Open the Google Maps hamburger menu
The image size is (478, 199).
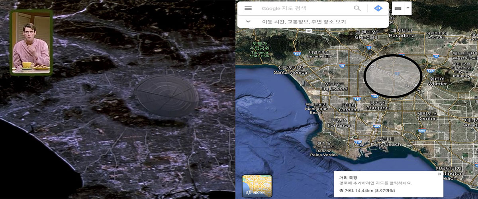[x=248, y=8]
